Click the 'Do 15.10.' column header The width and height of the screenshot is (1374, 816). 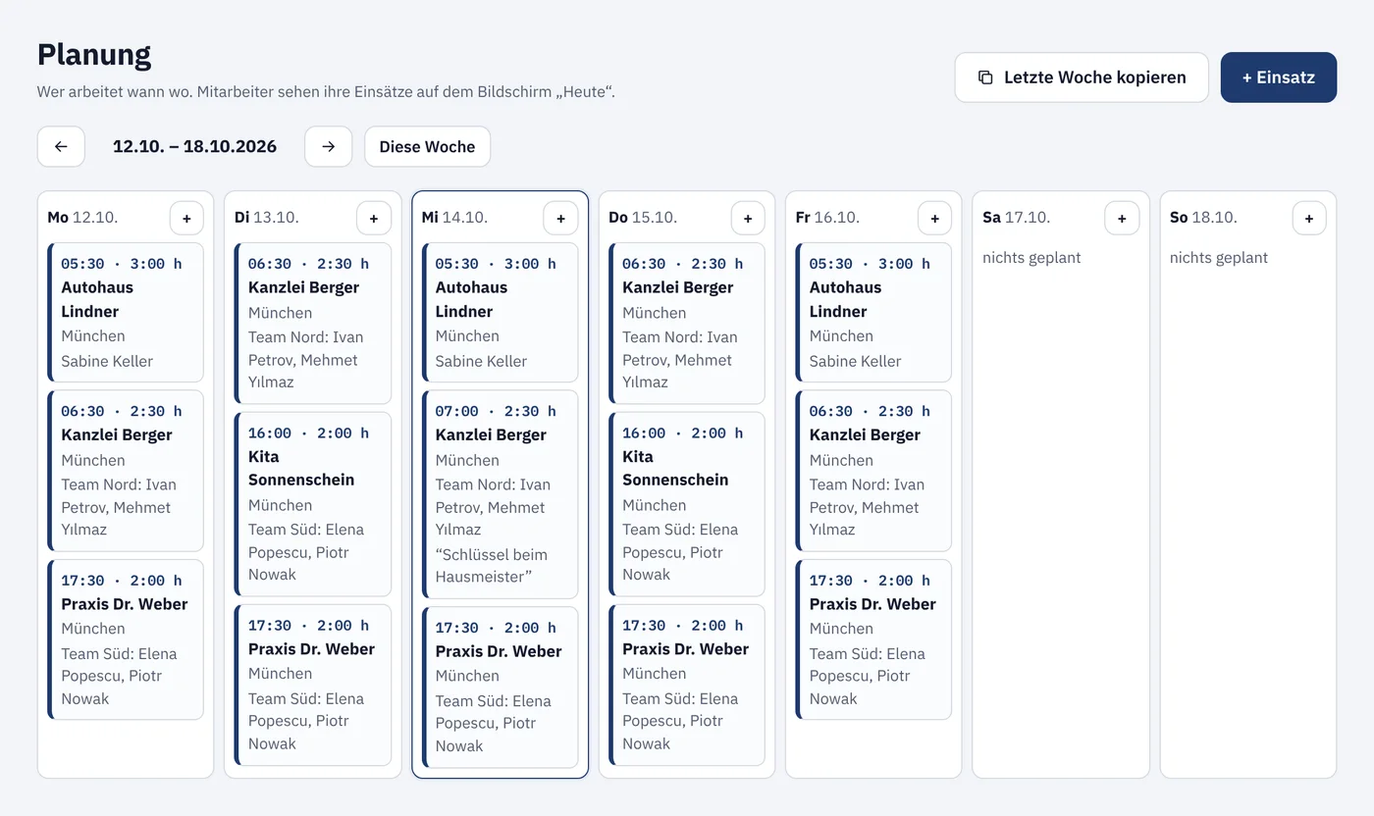pyautogui.click(x=643, y=218)
